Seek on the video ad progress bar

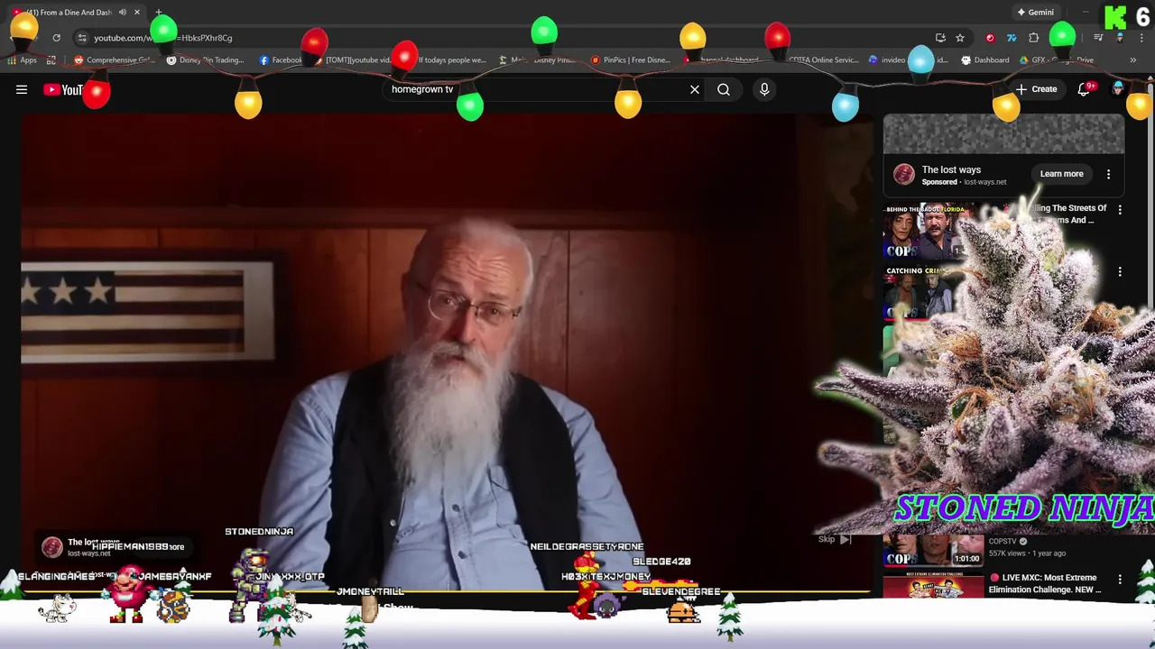pos(446,592)
